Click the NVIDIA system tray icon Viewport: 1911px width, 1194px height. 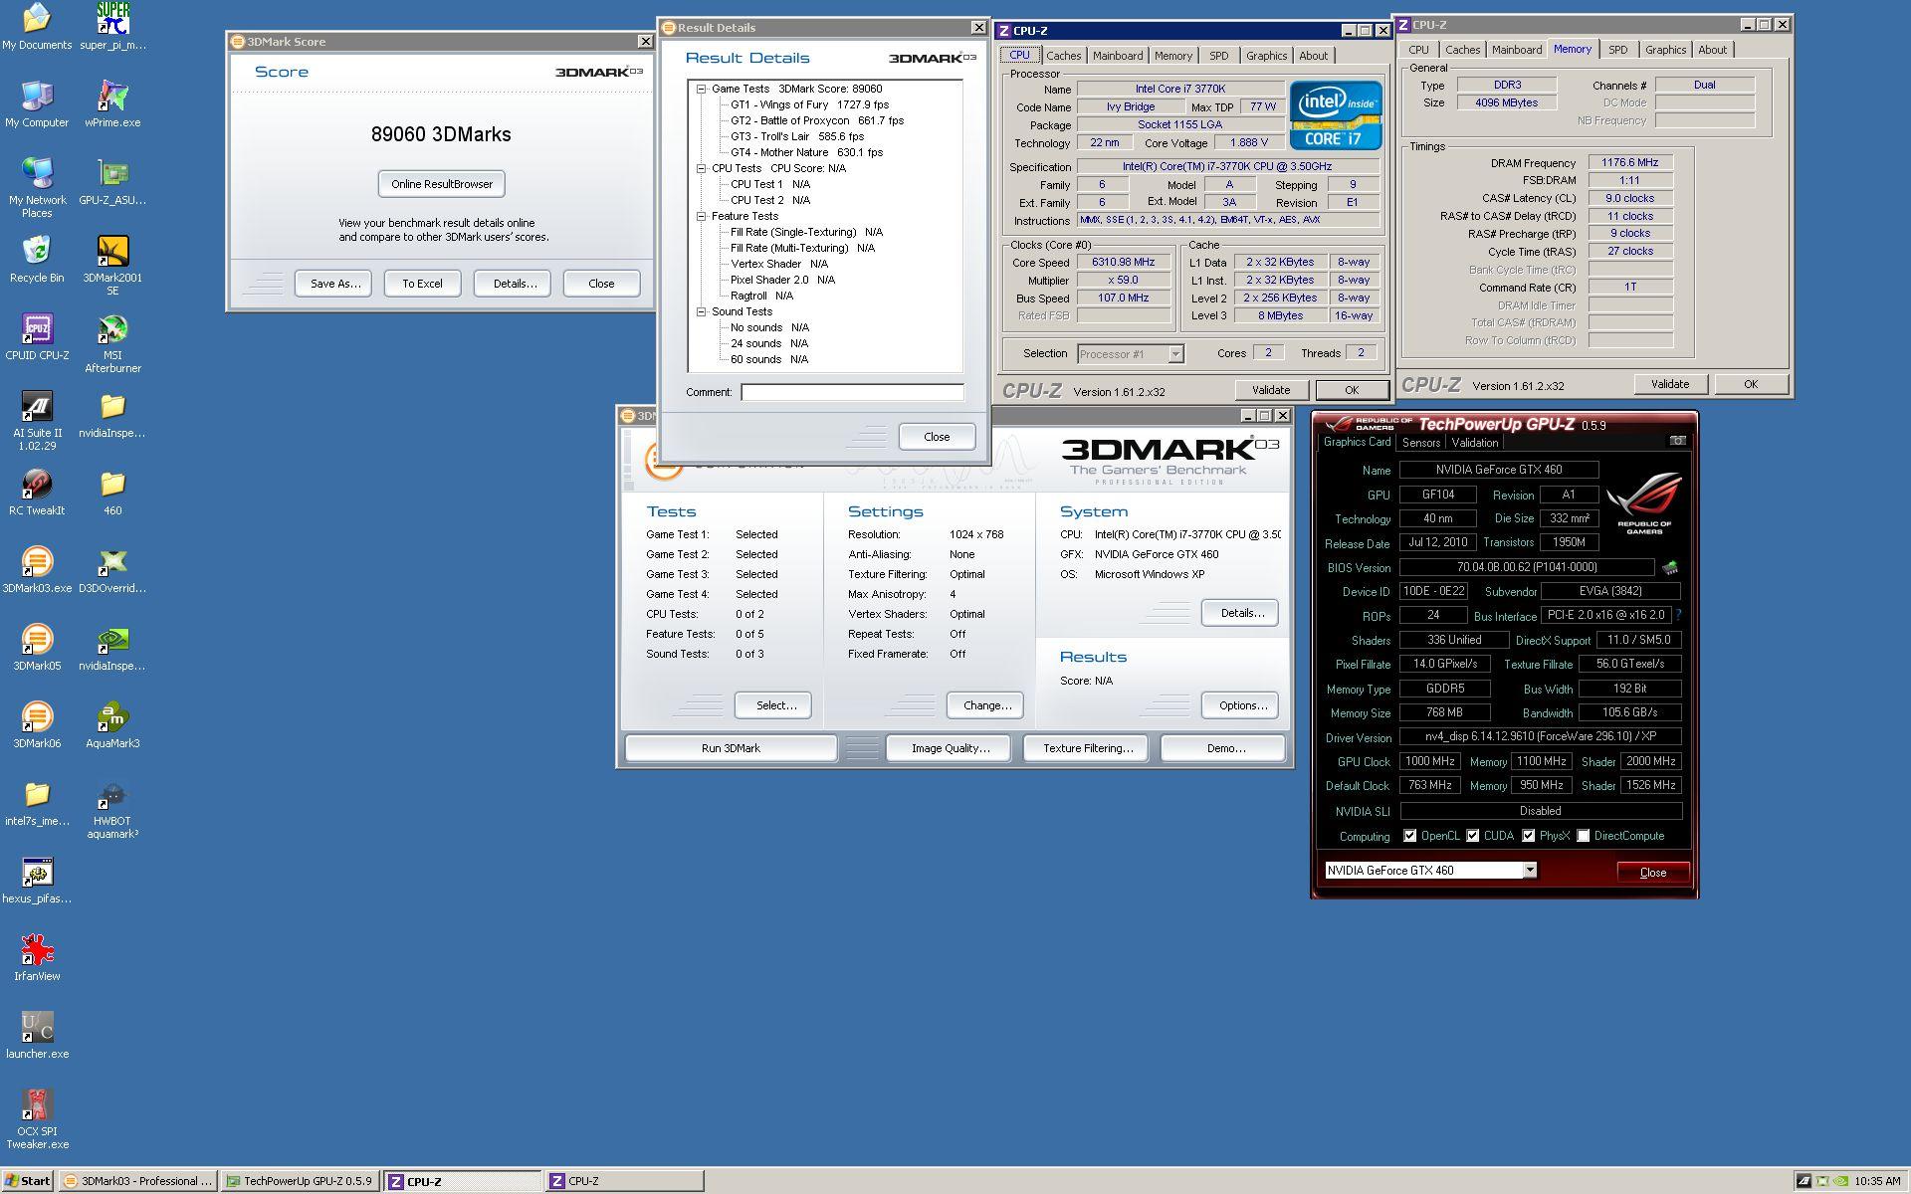click(x=1841, y=1181)
